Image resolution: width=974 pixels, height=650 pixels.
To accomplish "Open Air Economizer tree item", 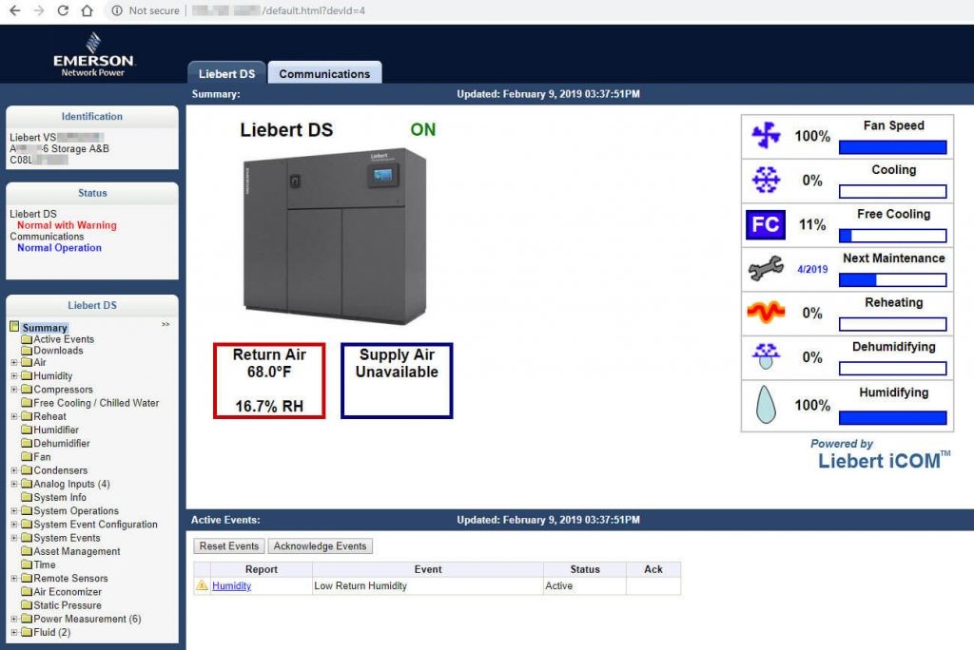I will (68, 592).
